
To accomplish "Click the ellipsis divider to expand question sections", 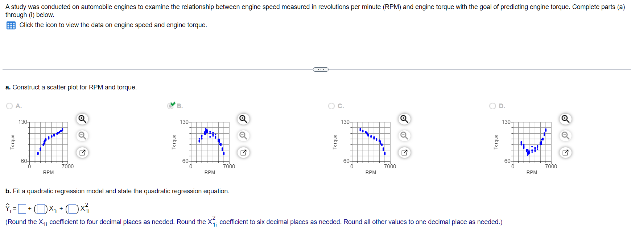I will coord(320,69).
